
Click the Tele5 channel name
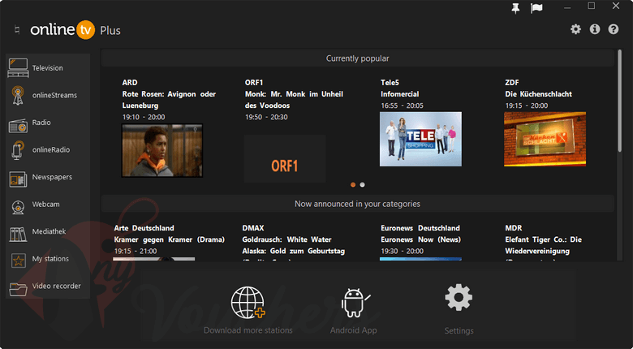390,83
